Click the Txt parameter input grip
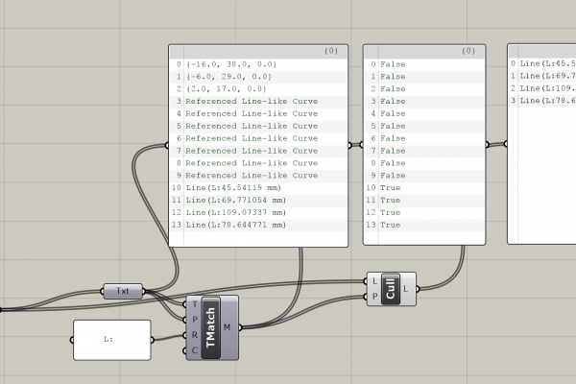This screenshot has width=576, height=384. [103, 292]
